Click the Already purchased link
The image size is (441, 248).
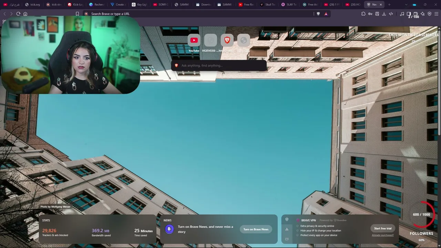tap(383, 235)
